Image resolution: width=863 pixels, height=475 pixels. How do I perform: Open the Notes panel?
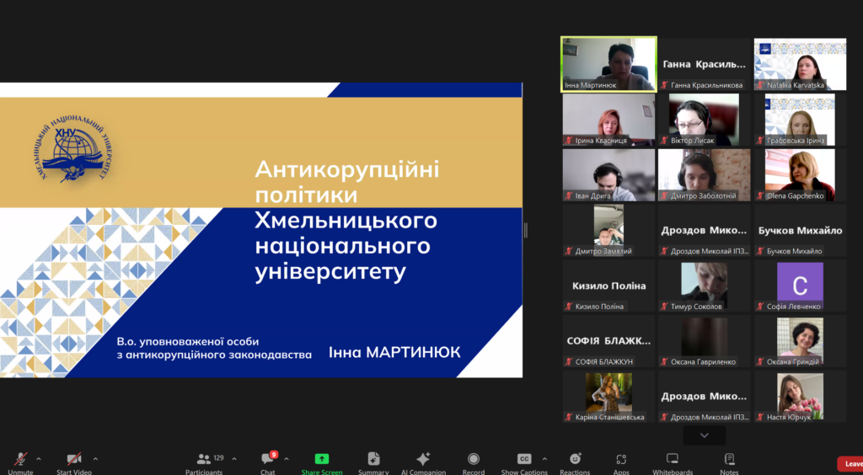pyautogui.click(x=729, y=460)
